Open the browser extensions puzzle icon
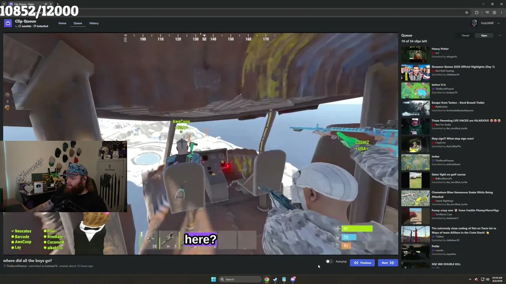Image resolution: width=506 pixels, height=284 pixels. (477, 12)
